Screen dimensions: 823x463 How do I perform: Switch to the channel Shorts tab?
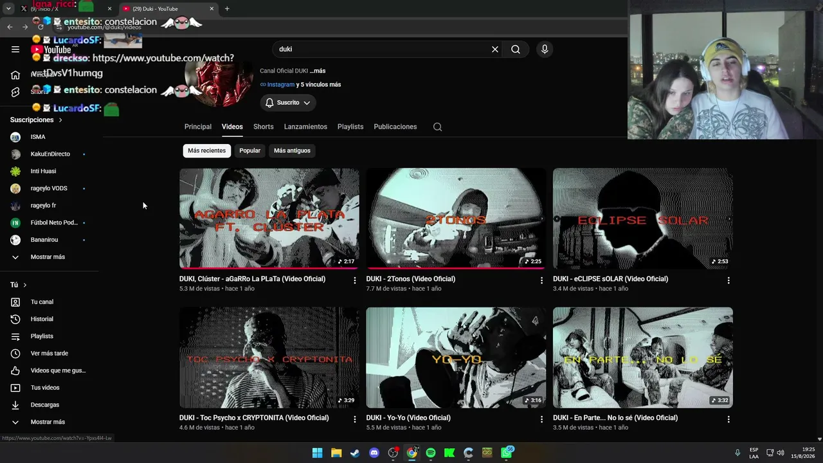(x=264, y=127)
